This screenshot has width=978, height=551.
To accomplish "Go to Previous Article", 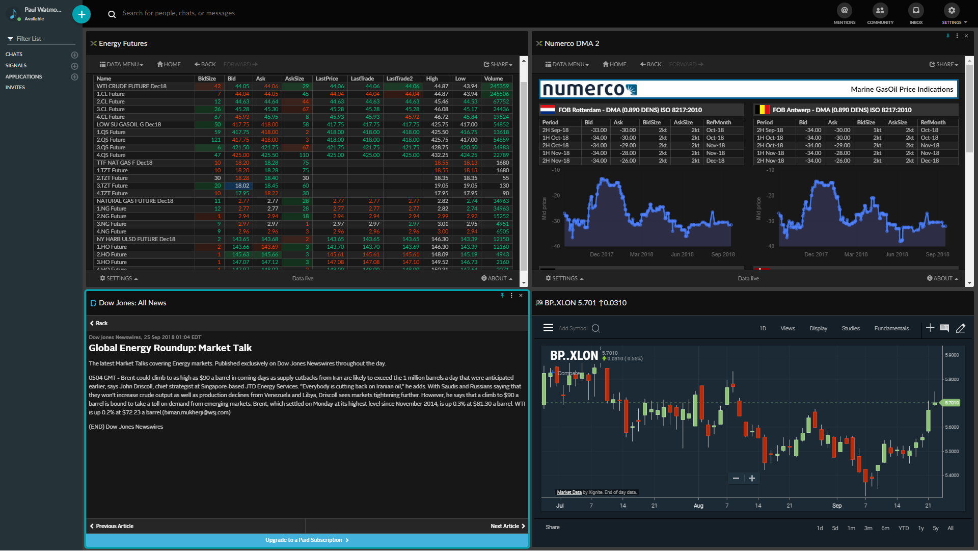I will click(112, 527).
